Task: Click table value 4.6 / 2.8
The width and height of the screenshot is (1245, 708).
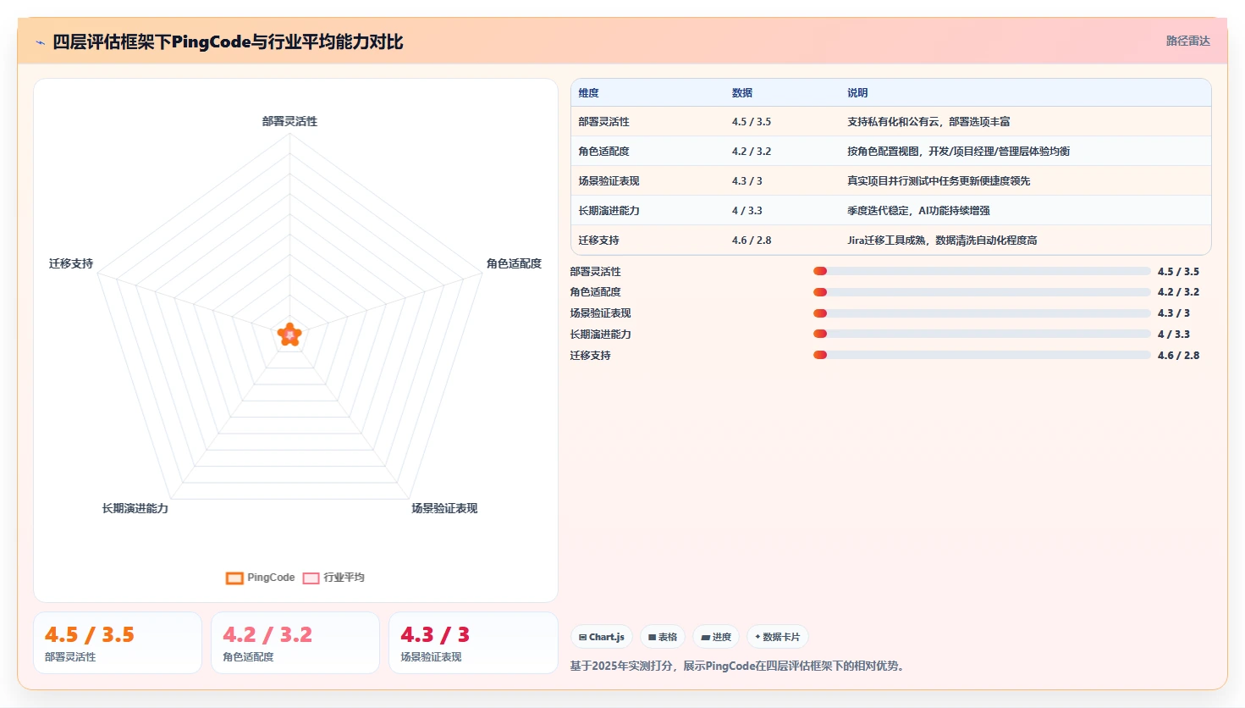Action: click(752, 241)
